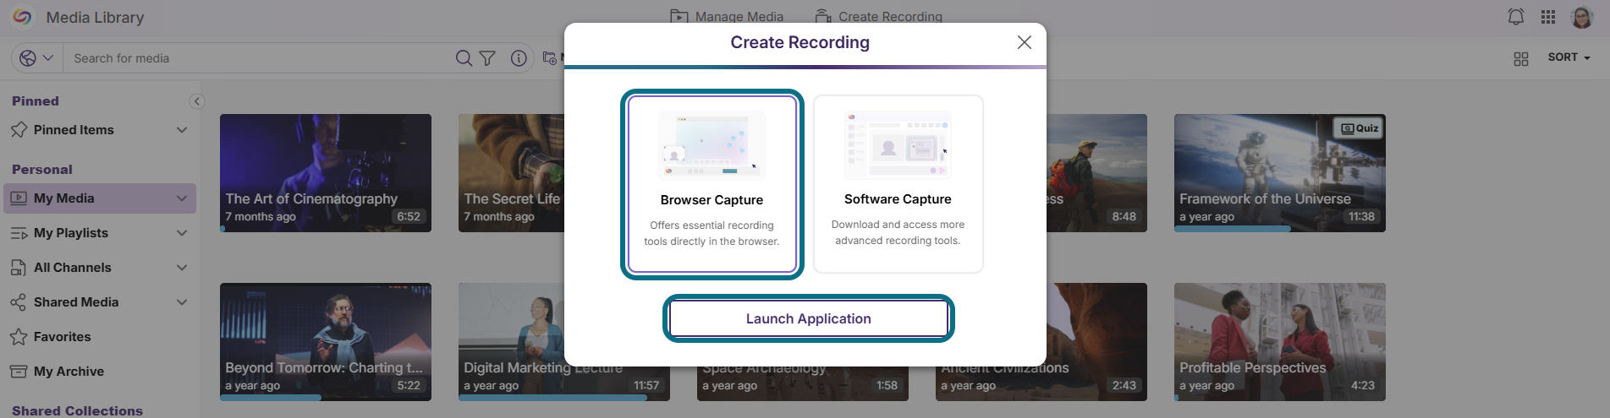
Task: Expand My Playlists chevron
Action: pyautogui.click(x=181, y=233)
